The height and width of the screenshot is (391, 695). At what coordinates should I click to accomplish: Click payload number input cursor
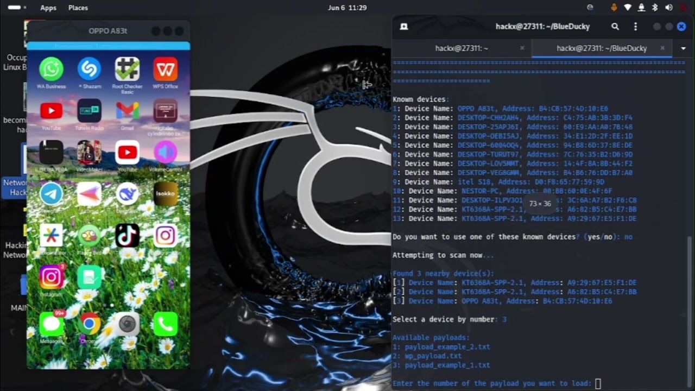(x=598, y=383)
